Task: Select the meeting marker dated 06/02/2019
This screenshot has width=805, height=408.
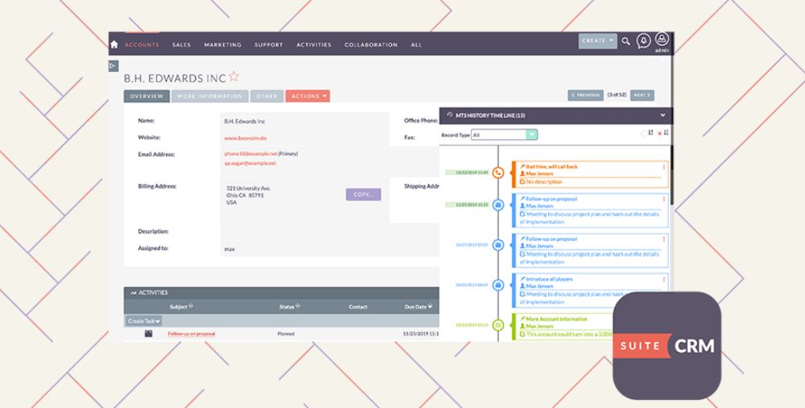Action: 498,284
